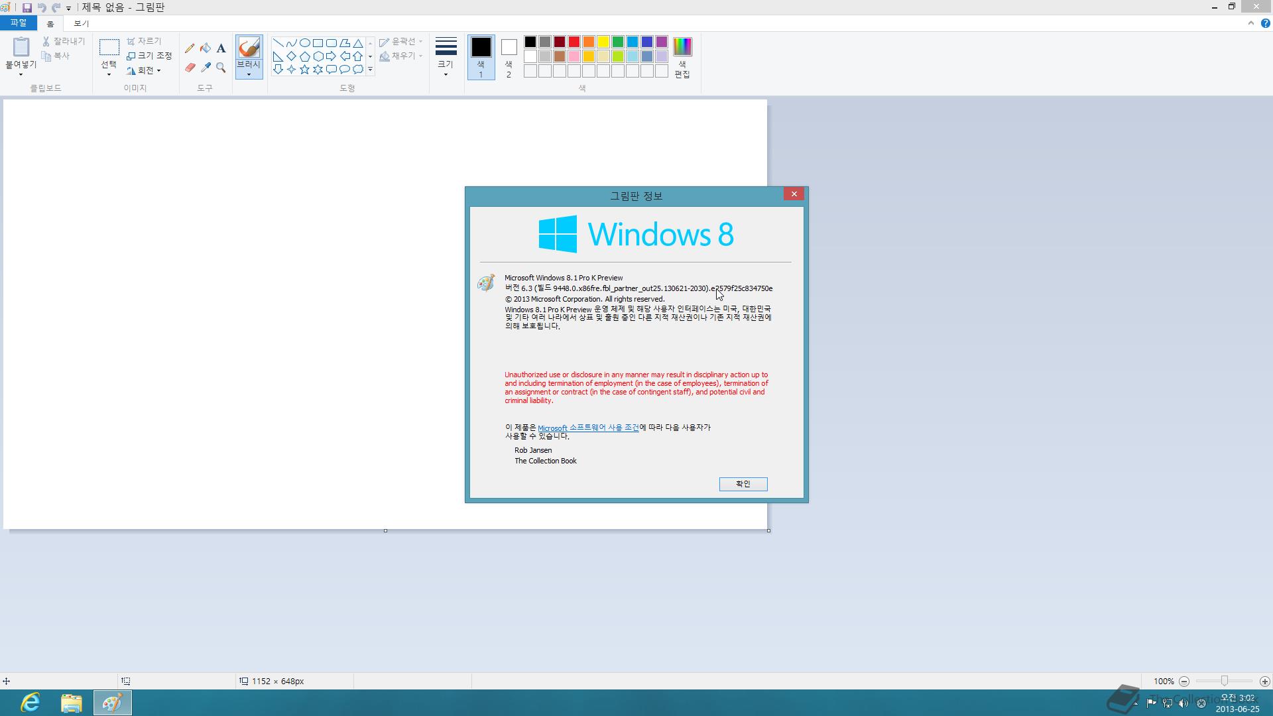Switch to the View (보기) ribbon tab
Viewport: 1273px width, 716px height.
[x=81, y=23]
